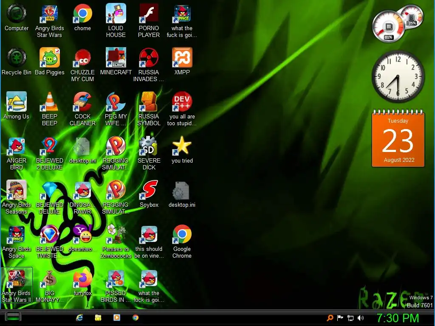Launch Internet Explorer from the taskbar
435x326 pixels.
click(79, 318)
